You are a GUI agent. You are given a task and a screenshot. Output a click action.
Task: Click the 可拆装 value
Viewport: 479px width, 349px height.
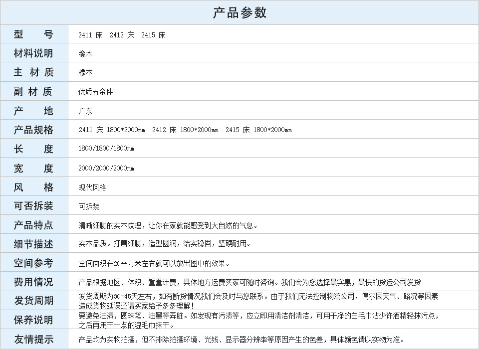tap(89, 207)
